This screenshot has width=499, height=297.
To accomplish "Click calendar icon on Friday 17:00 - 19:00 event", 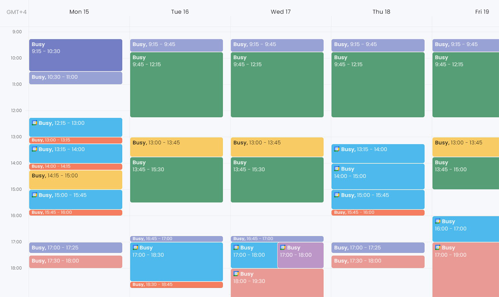I will [x=438, y=247].
